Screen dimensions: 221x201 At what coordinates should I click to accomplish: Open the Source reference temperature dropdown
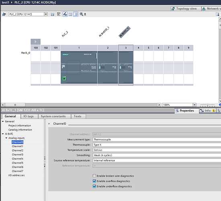[x=157, y=160]
